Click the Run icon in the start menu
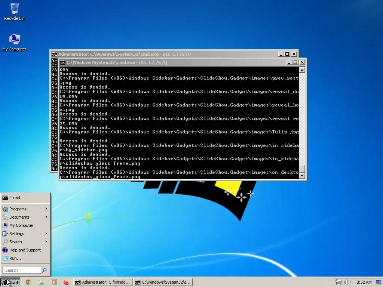The height and width of the screenshot is (287, 383). coord(5,258)
